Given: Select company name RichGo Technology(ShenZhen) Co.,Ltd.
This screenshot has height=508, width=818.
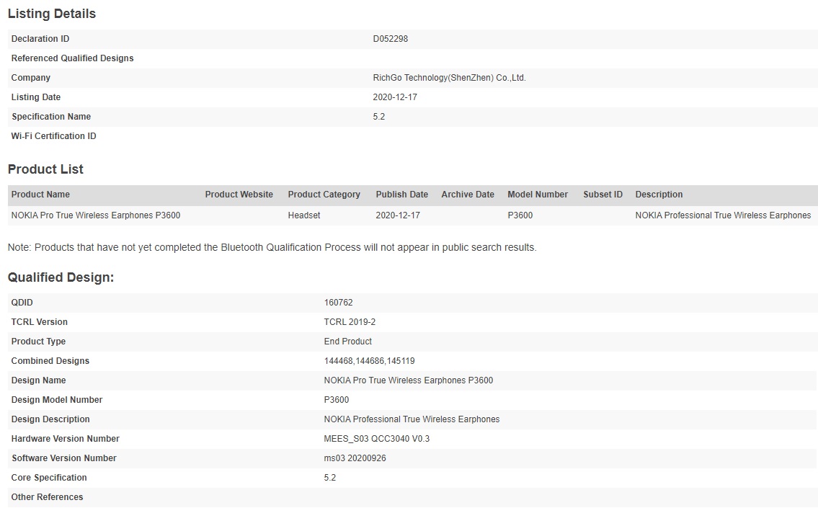Looking at the screenshot, I should pyautogui.click(x=449, y=78).
